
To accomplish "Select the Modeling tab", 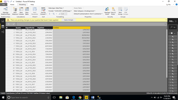I will click(x=22, y=4).
